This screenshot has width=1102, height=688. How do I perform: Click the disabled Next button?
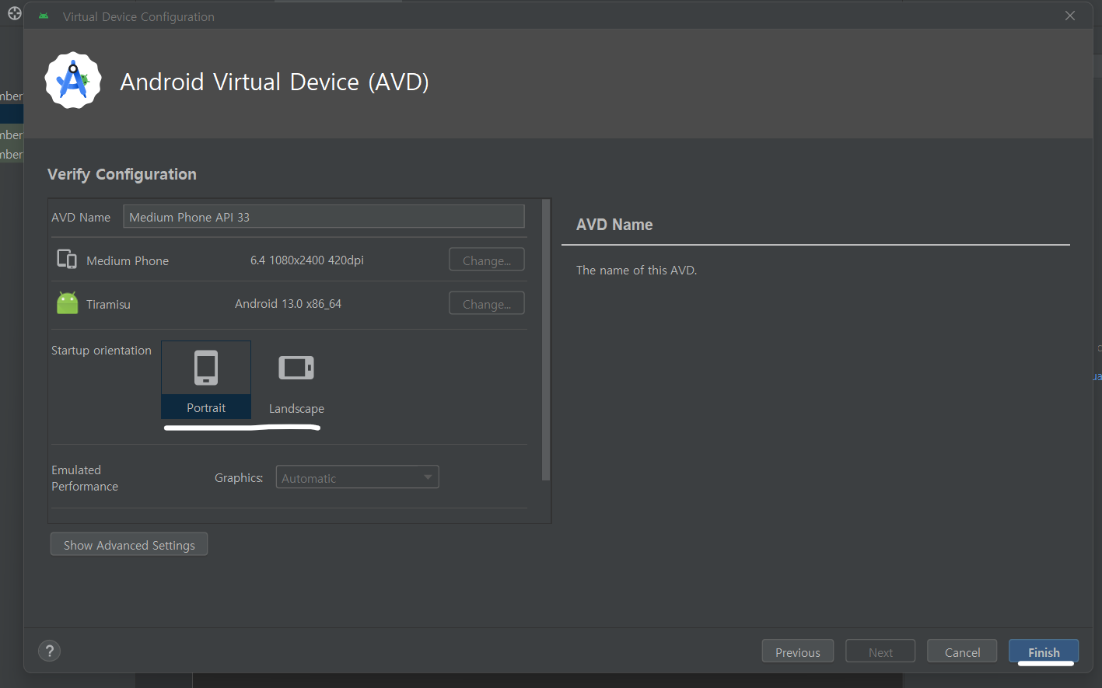(880, 651)
